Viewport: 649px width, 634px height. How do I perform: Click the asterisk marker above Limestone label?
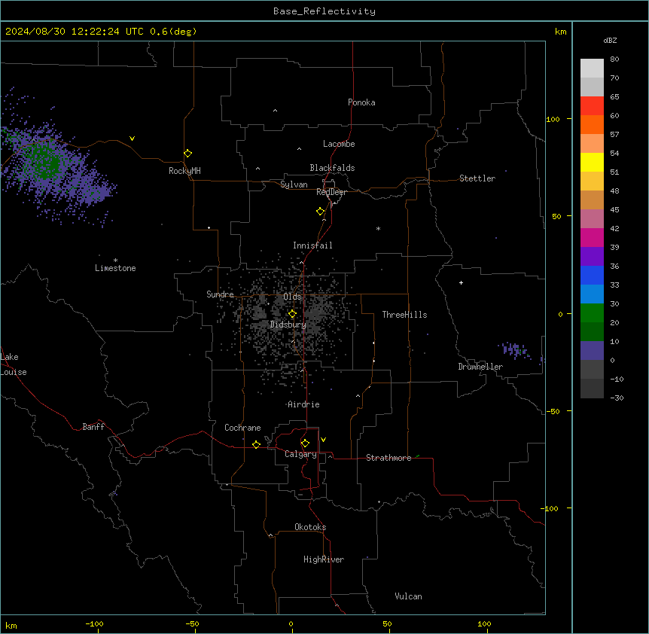pos(115,261)
